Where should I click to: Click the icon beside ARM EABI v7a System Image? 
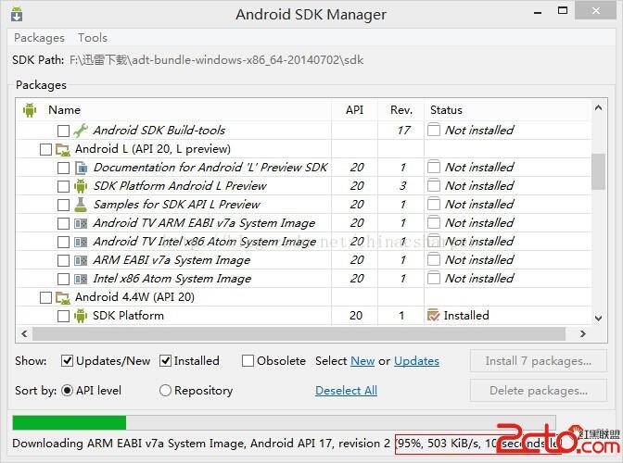(81, 260)
